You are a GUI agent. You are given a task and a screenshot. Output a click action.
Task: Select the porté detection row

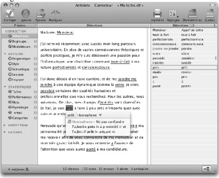click(184, 86)
